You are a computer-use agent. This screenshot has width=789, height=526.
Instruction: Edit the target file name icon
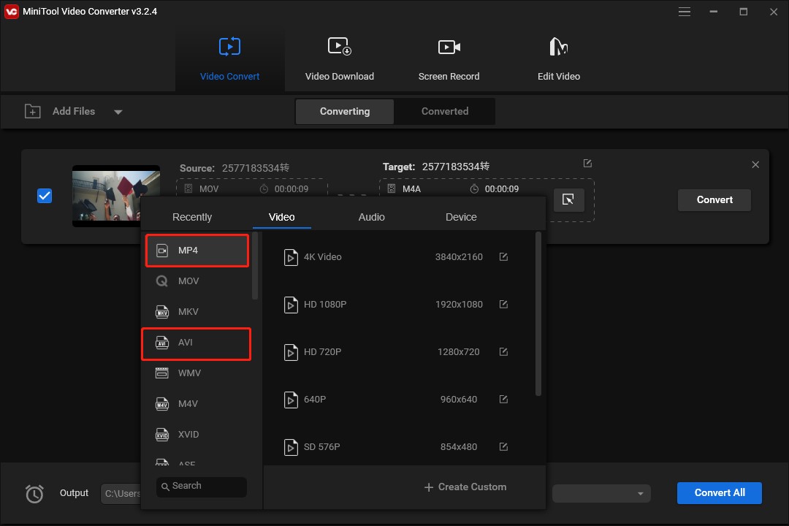(587, 163)
